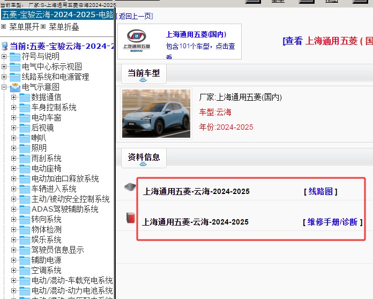
Task: Click the 五菱-宝骏云海-2024-2025-电路 title bar
Action: pos(57,14)
